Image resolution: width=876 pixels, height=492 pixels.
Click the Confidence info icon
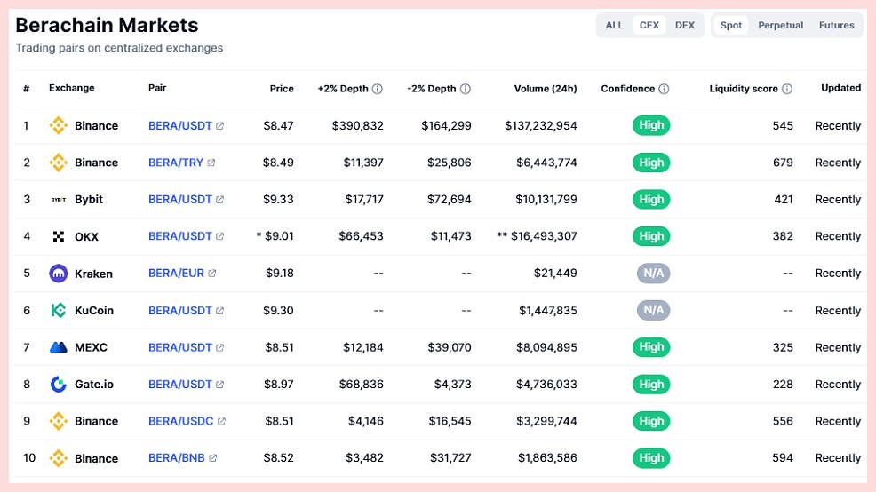pos(664,89)
